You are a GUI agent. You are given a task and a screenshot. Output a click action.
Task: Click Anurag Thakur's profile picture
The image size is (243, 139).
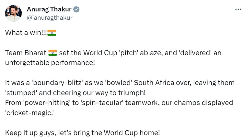[x=13, y=13]
